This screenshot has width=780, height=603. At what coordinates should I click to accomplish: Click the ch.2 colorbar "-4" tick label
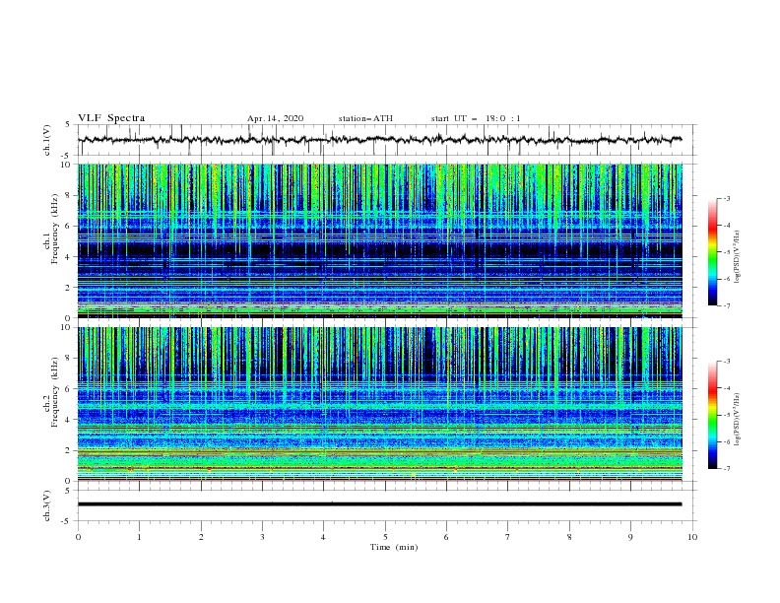click(x=727, y=388)
